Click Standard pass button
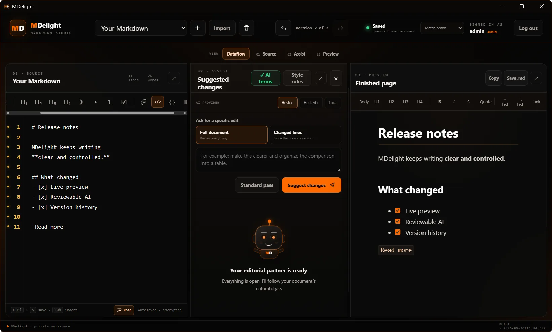The height and width of the screenshot is (332, 552). [x=257, y=185]
